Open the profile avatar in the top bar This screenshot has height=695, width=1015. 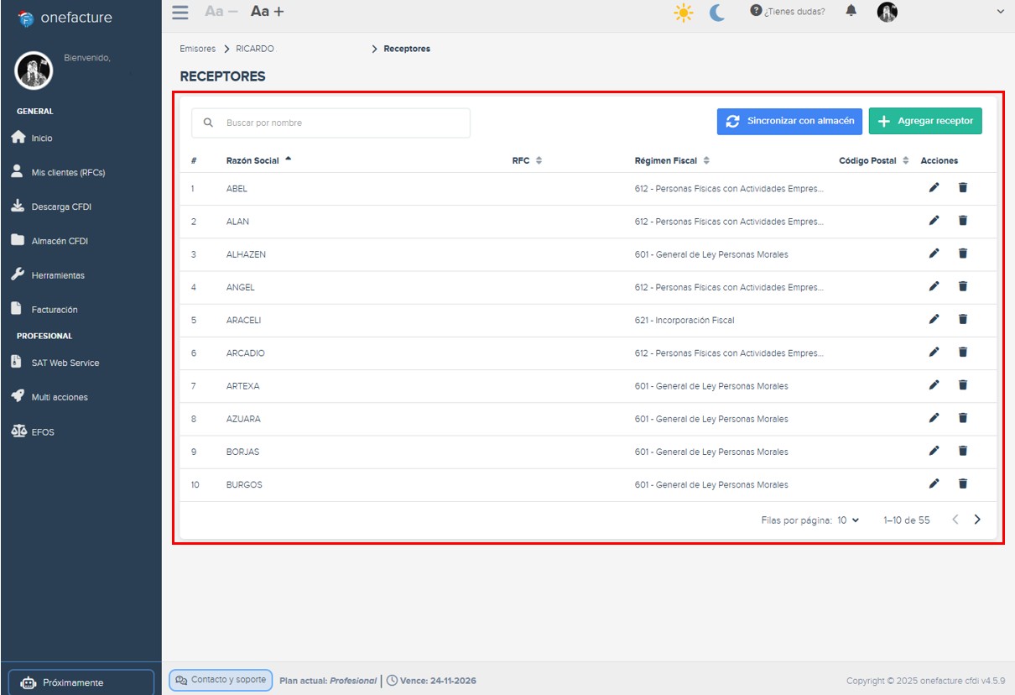point(887,11)
